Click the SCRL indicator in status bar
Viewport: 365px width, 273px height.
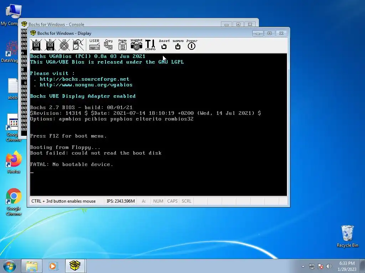point(186,201)
